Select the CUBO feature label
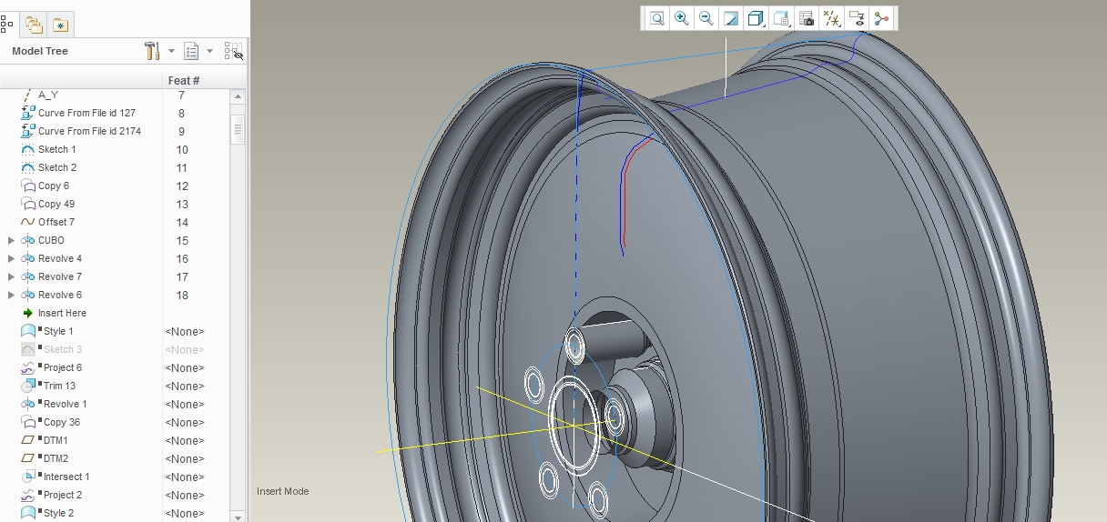 click(51, 240)
